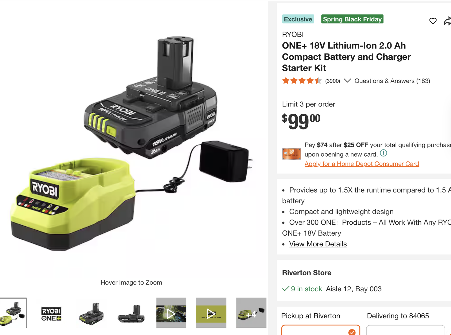Play the first product video thumbnail

point(171,313)
